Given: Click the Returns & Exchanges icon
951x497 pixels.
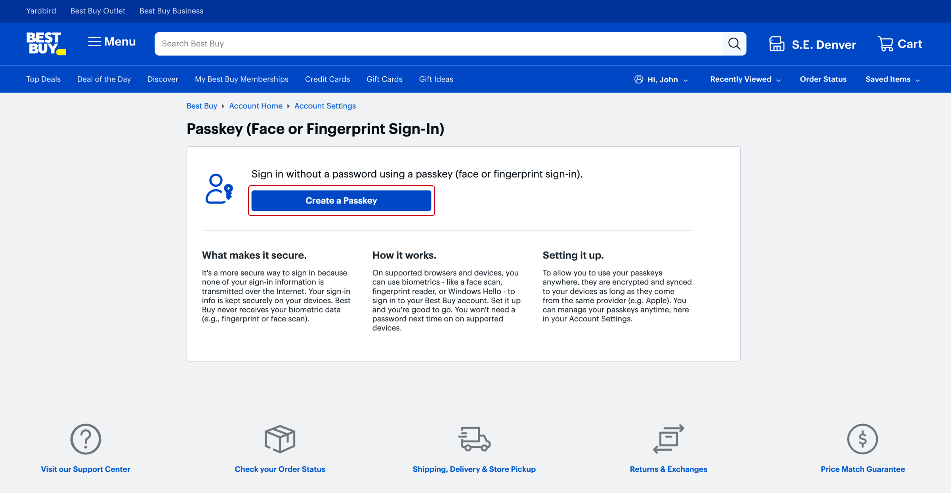Looking at the screenshot, I should (x=668, y=438).
